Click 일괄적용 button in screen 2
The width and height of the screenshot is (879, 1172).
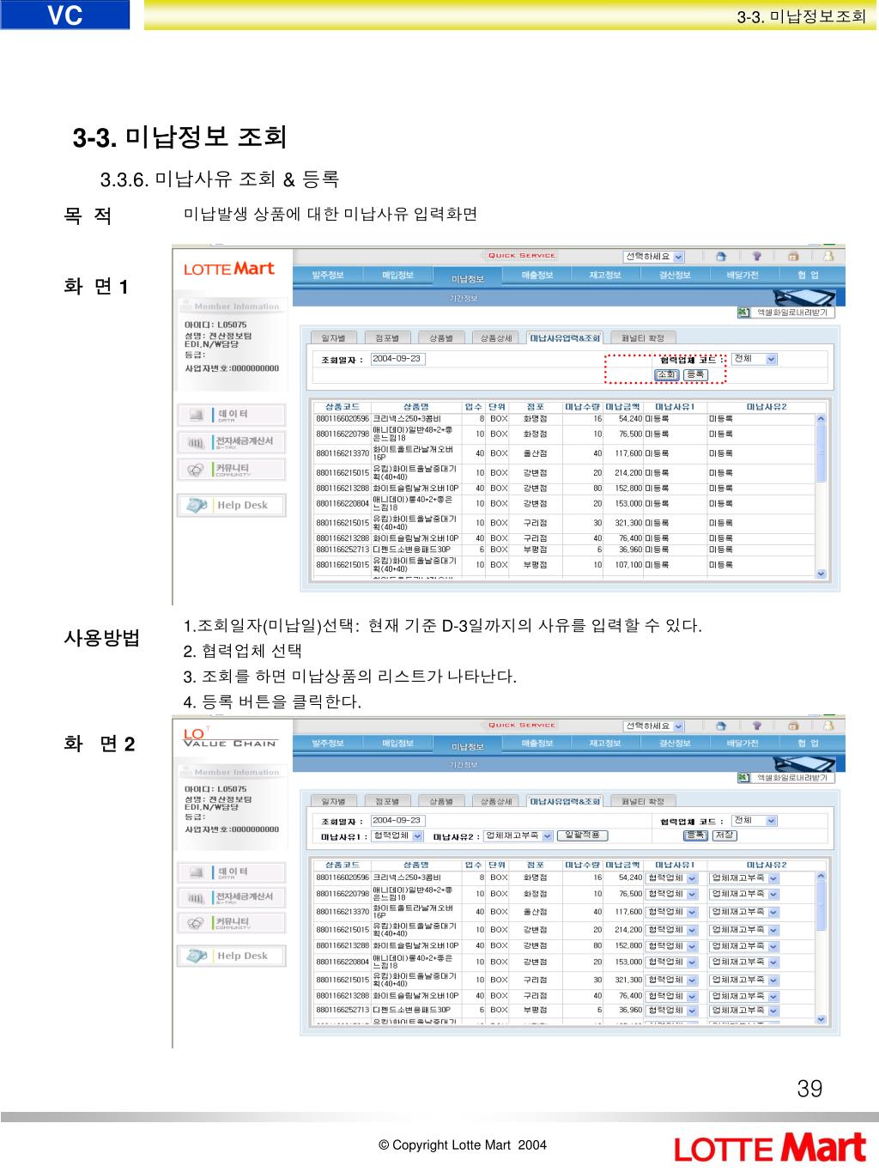coord(583,835)
